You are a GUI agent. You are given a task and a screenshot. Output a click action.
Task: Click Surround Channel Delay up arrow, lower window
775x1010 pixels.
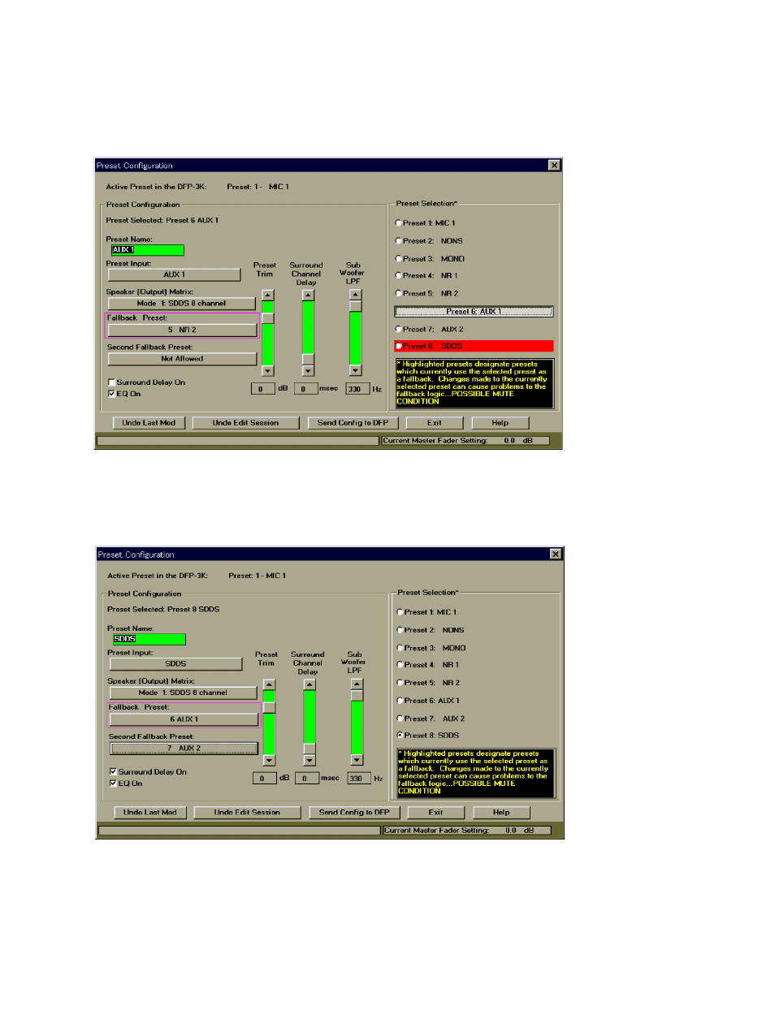[x=310, y=685]
